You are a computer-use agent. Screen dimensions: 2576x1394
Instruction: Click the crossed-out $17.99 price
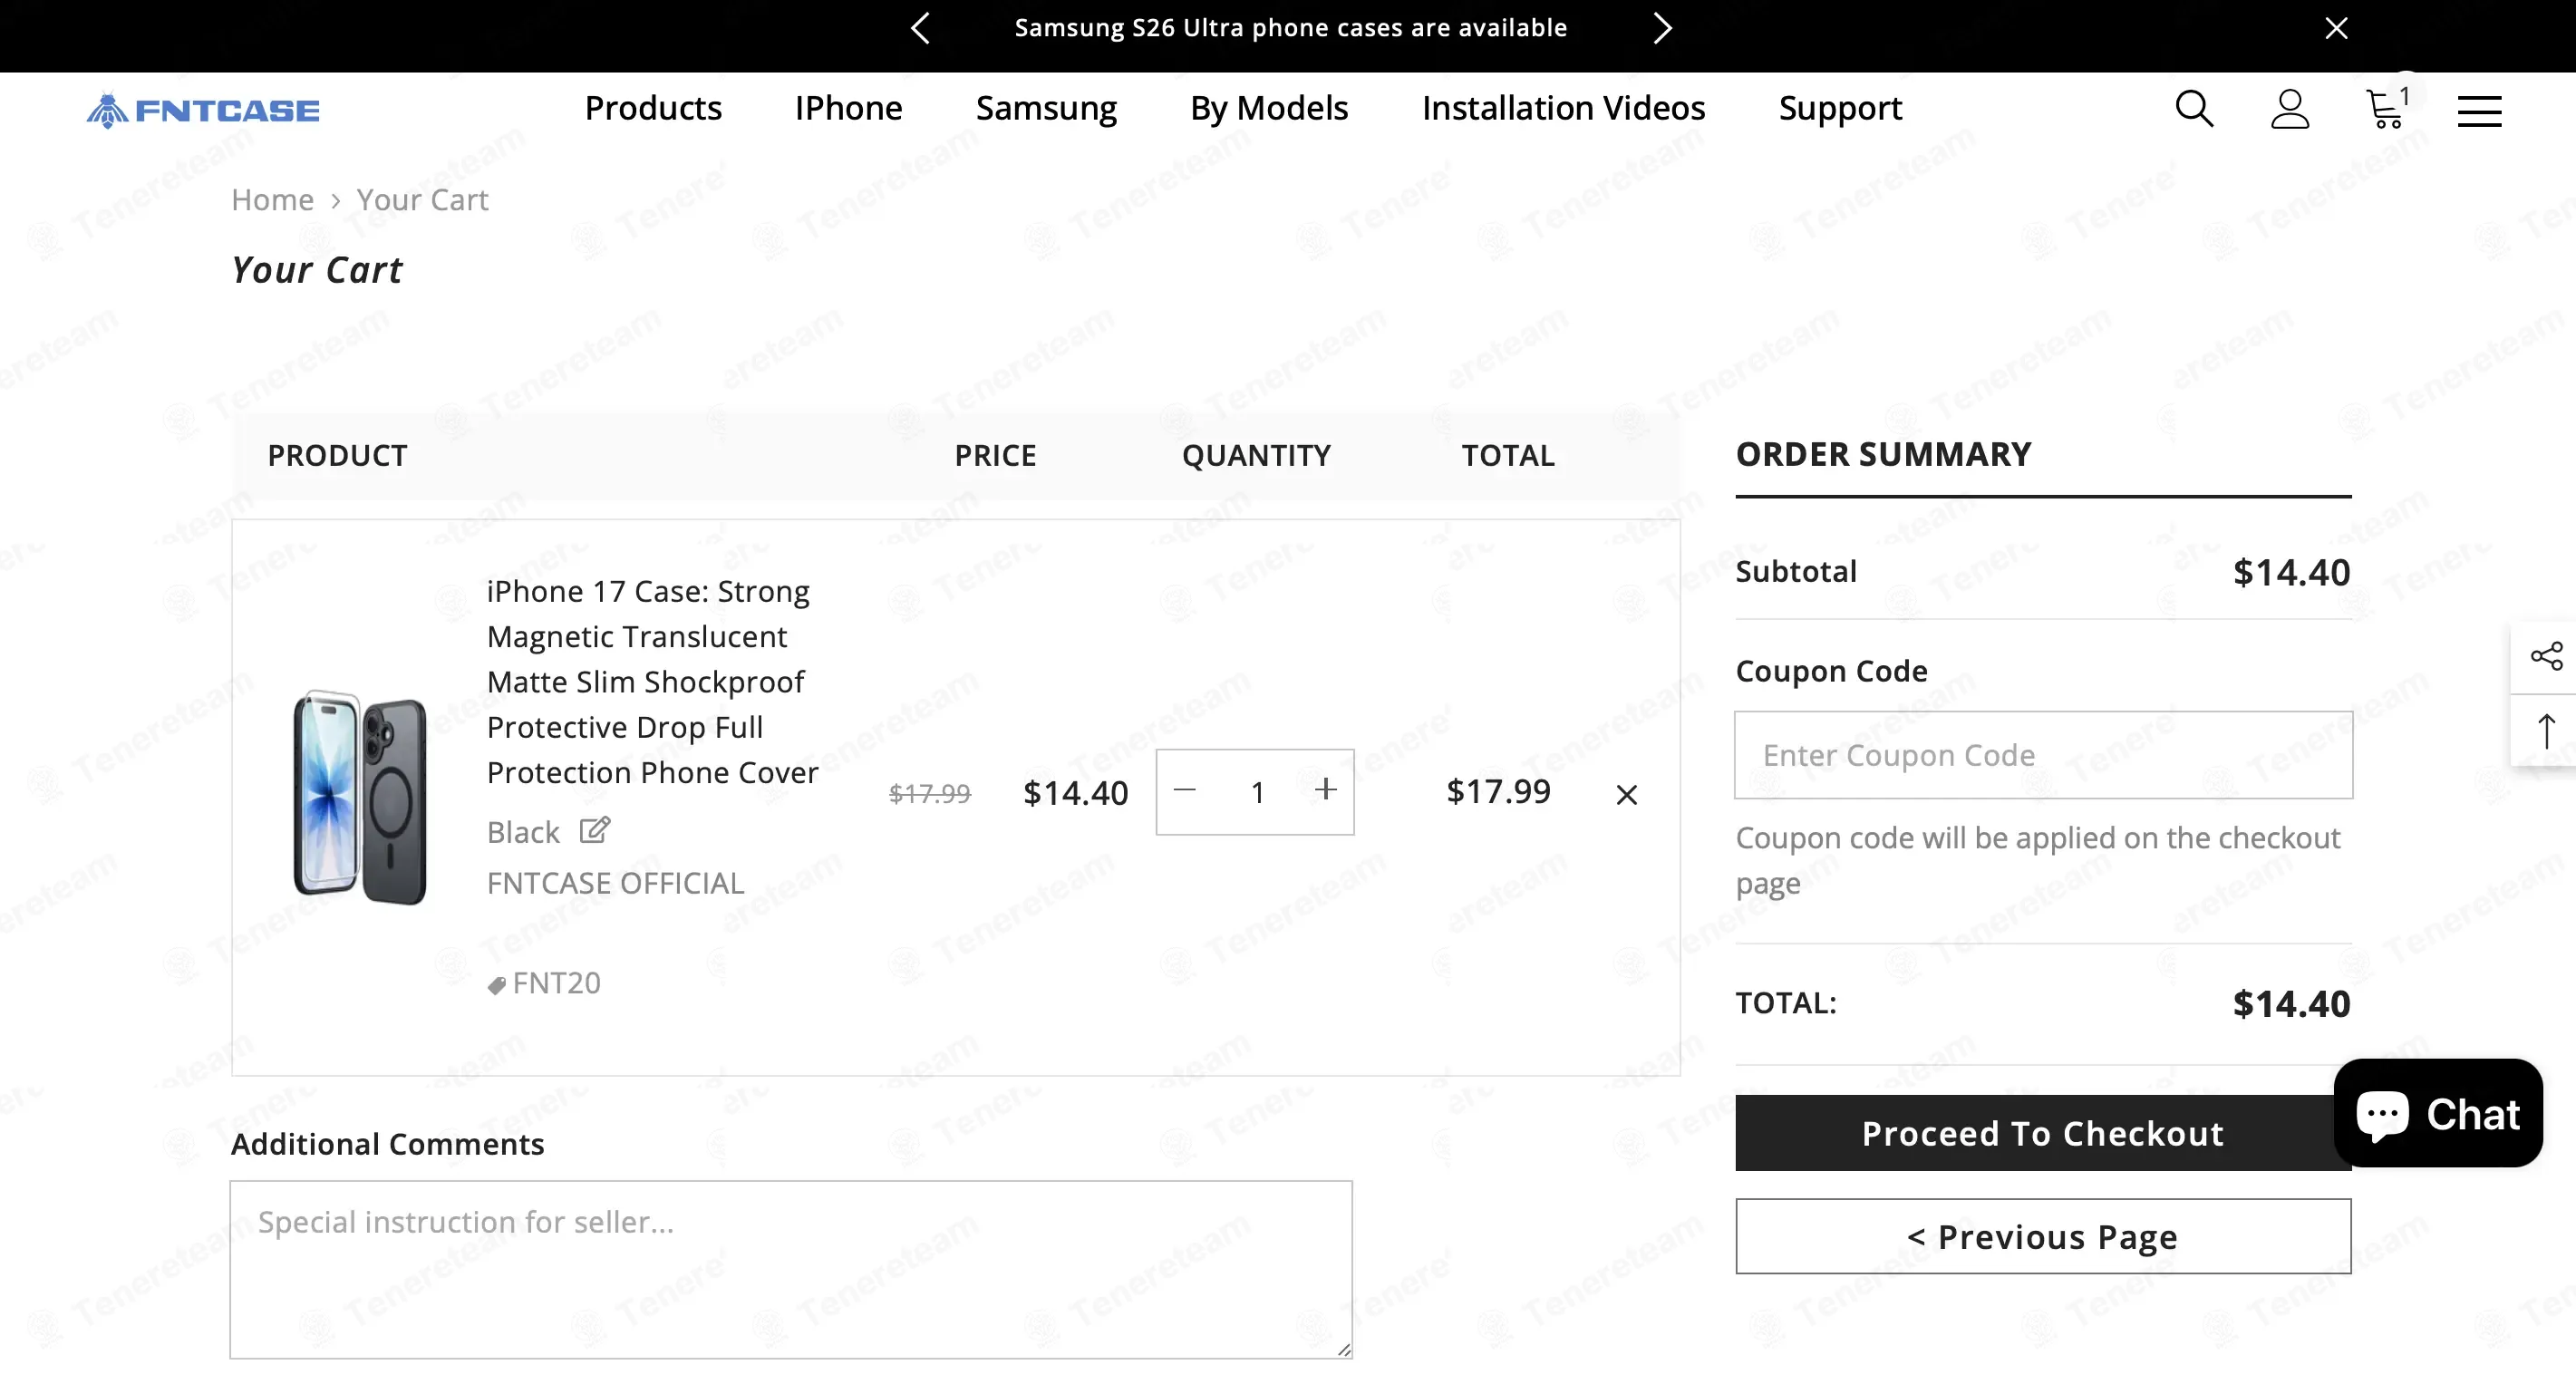click(x=930, y=793)
